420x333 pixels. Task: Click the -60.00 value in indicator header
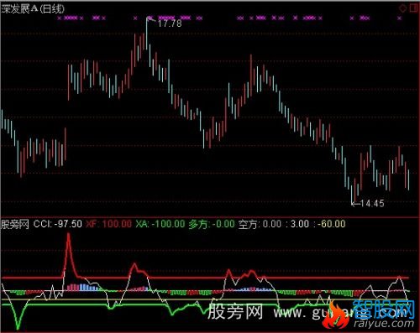click(331, 224)
